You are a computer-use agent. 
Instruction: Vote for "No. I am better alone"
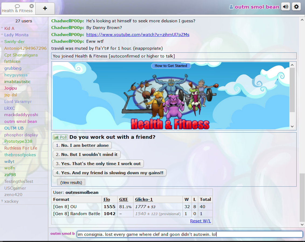point(82,145)
